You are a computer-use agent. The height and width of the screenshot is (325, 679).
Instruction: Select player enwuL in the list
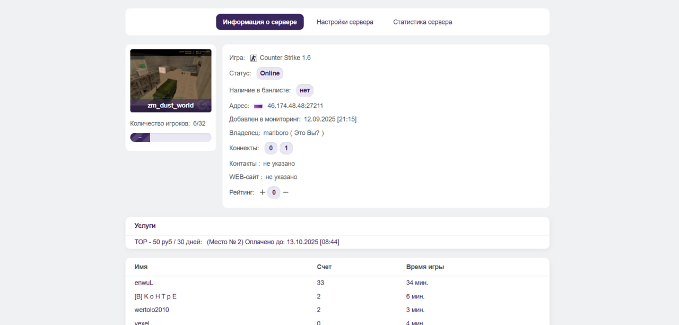pos(144,283)
